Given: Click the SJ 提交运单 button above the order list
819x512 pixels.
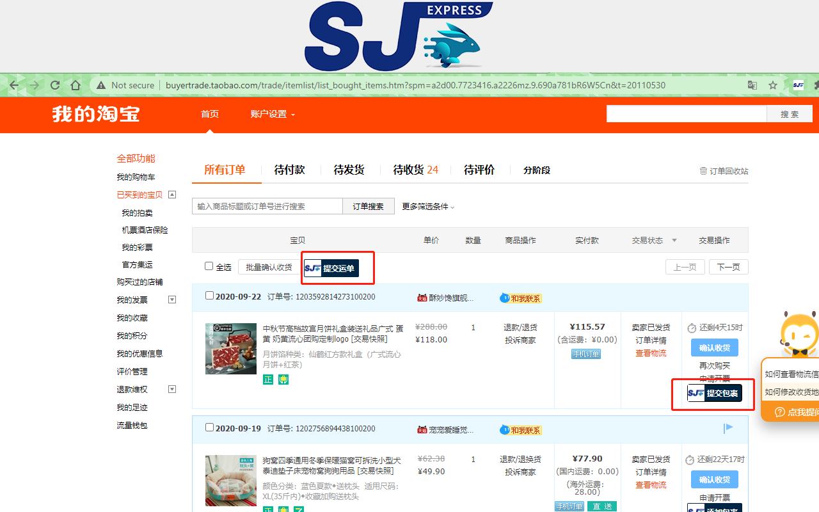Looking at the screenshot, I should point(331,268).
